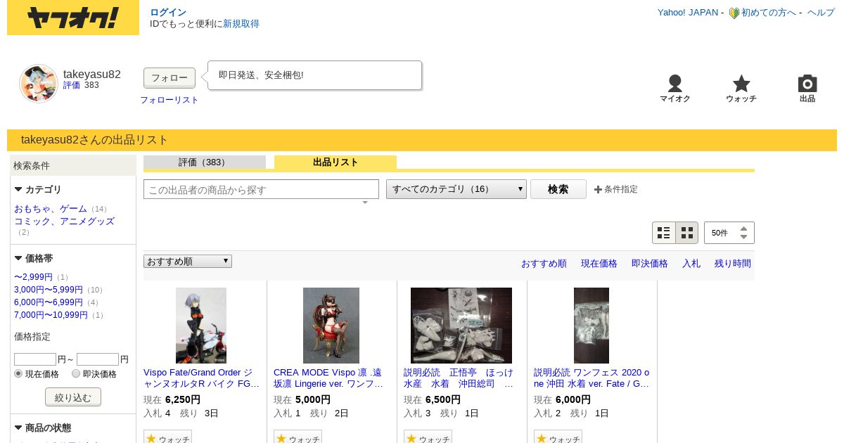Sort listings by 入札
The height and width of the screenshot is (443, 844).
coord(691,264)
